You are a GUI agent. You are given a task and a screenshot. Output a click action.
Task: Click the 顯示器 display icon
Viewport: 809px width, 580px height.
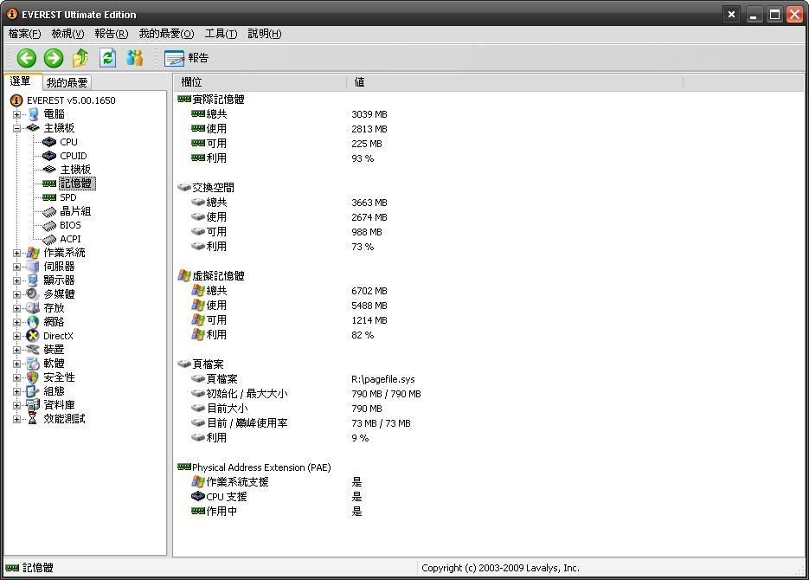click(33, 280)
